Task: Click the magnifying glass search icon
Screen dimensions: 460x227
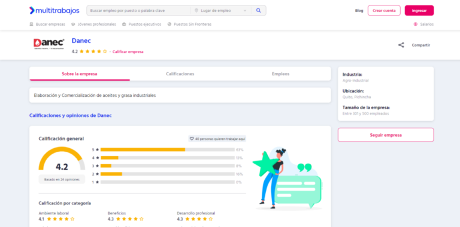Action: click(x=259, y=11)
